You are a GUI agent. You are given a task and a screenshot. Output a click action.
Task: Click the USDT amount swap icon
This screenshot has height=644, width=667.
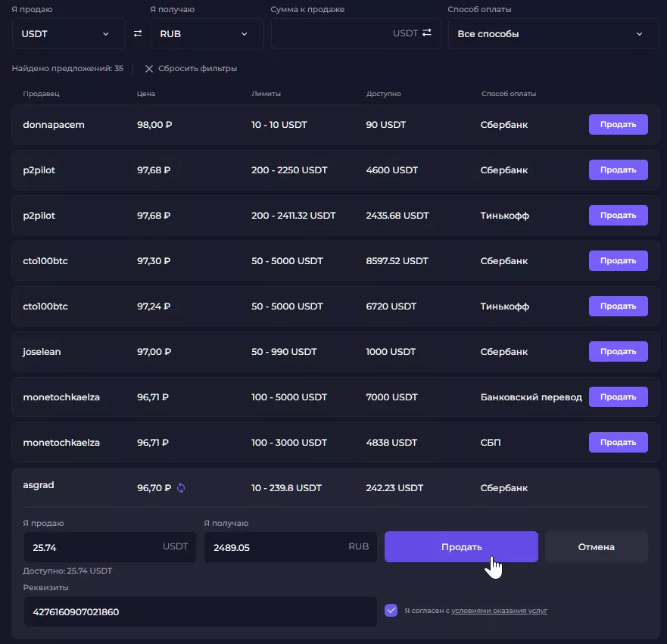[x=427, y=33]
